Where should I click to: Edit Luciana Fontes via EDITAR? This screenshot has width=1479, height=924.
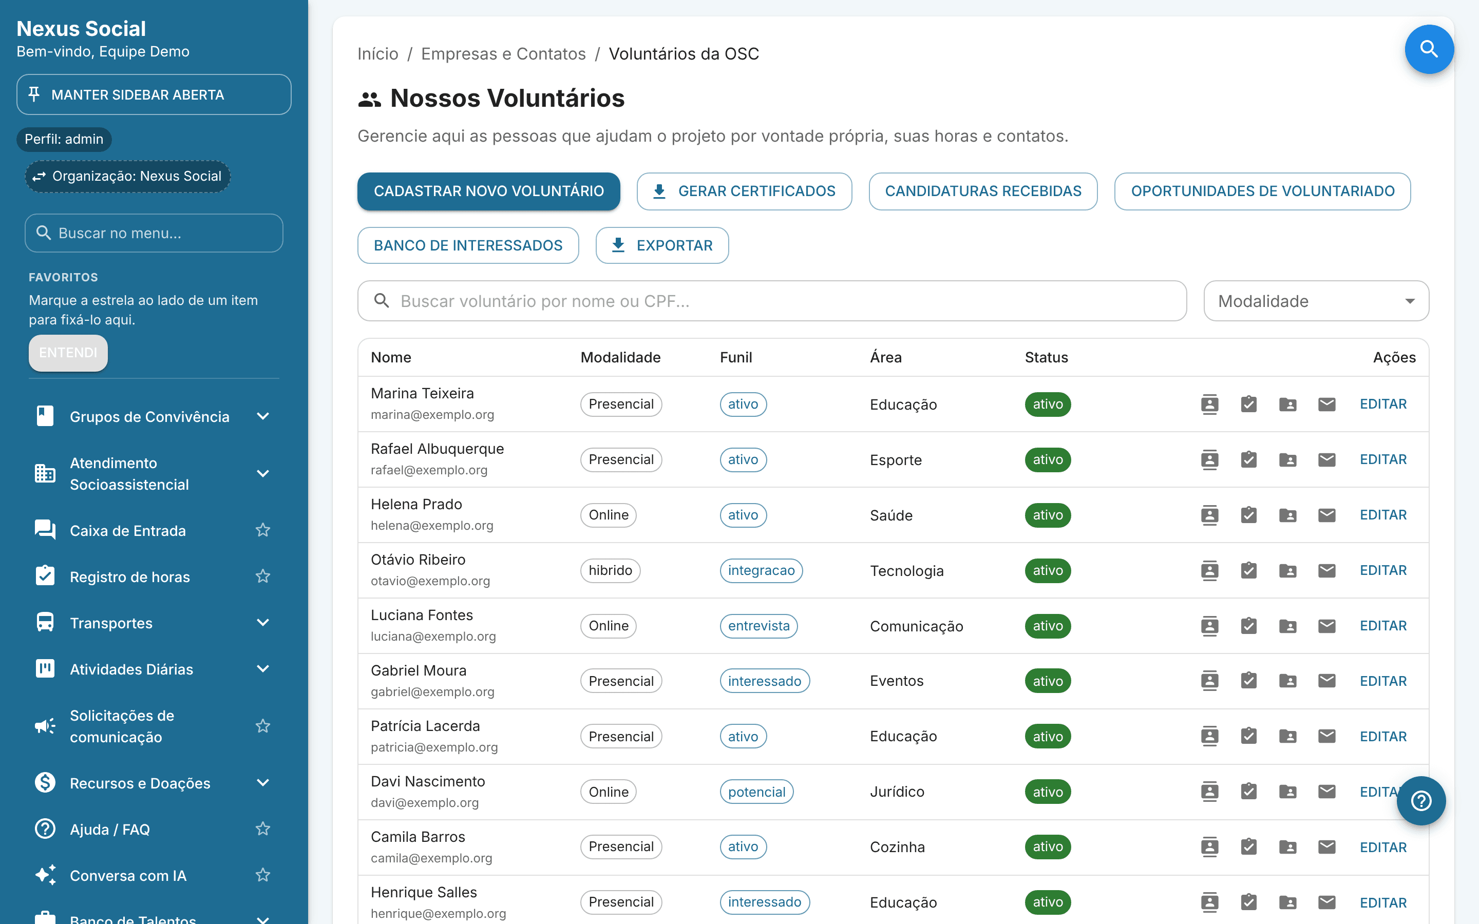(1382, 626)
